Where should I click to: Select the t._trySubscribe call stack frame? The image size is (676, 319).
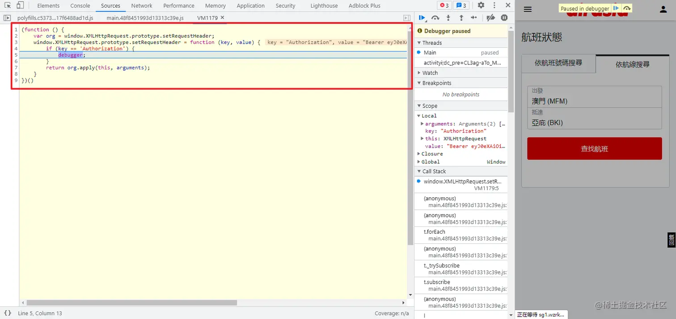pos(461,269)
